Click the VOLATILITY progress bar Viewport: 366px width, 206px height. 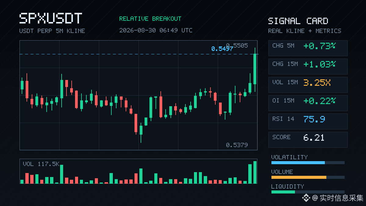pos(308,163)
